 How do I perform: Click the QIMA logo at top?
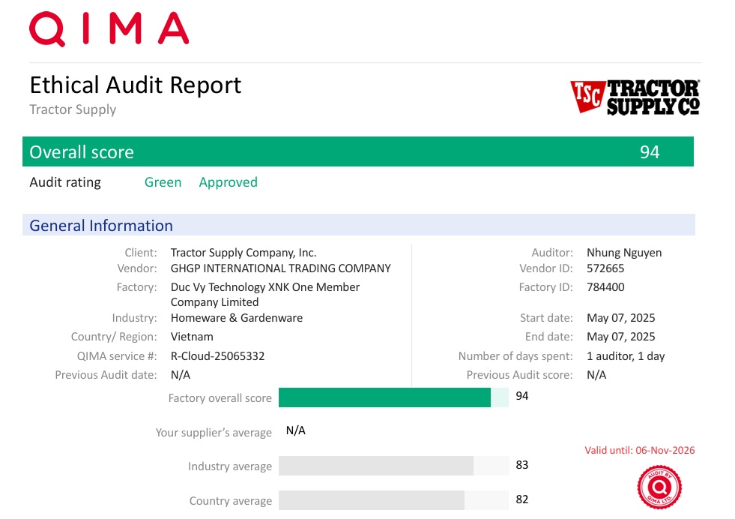point(109,28)
